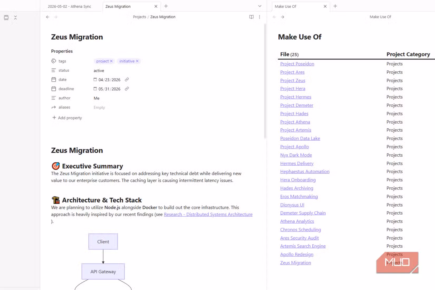Click the link icon next to 04/23/2026
The height and width of the screenshot is (290, 435).
coord(127,80)
